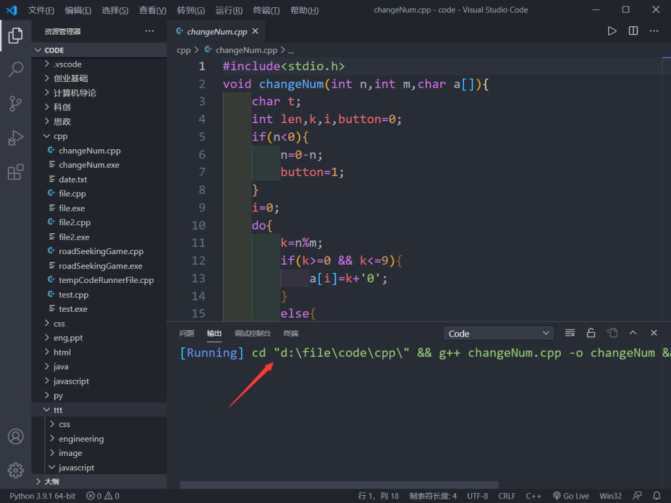Toggle Go Live server in status bar
The height and width of the screenshot is (503, 671).
(x=571, y=496)
